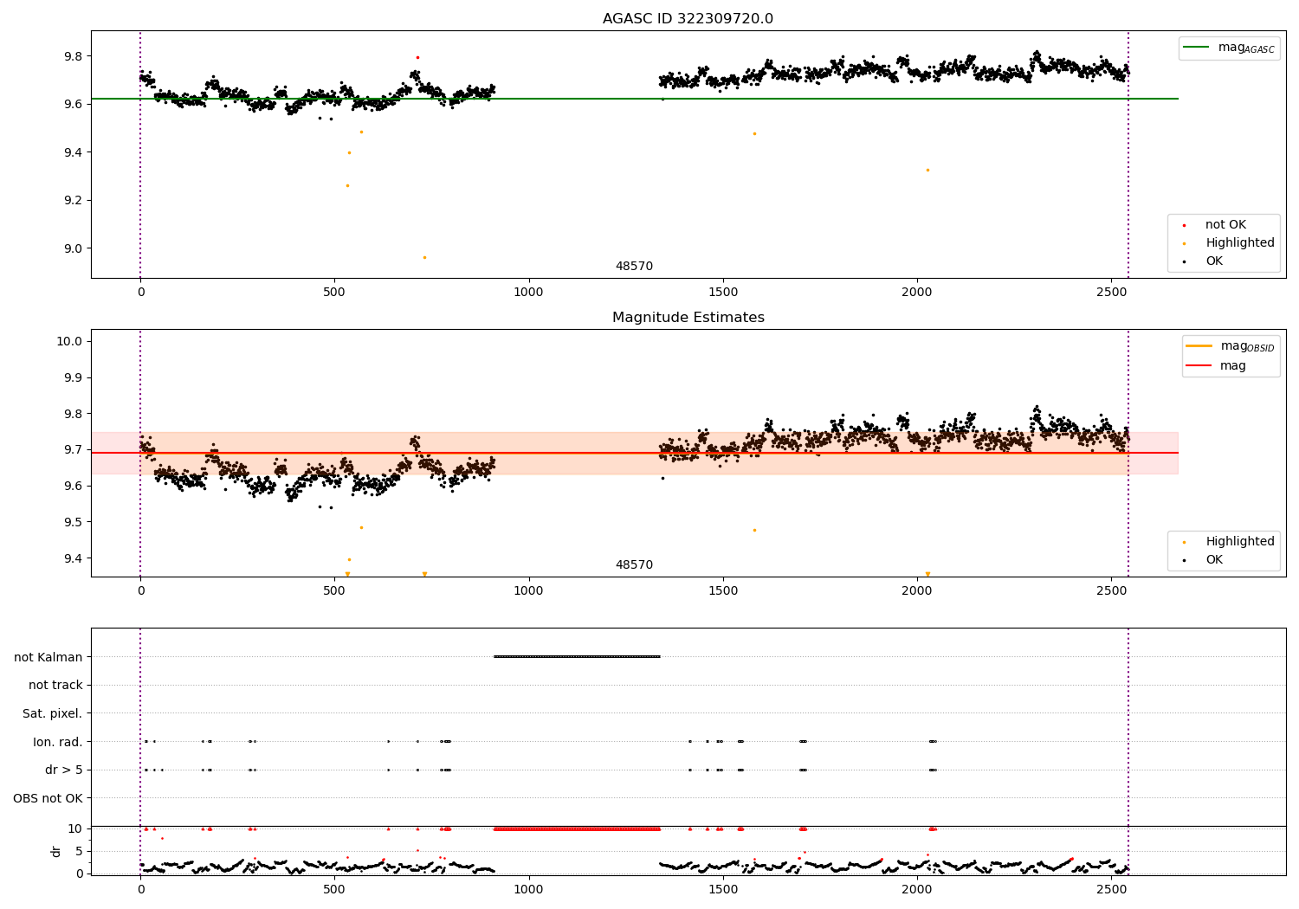Click the 'dr' axis label in bottom panel
Viewport: 1299px width, 909px height.
point(56,851)
